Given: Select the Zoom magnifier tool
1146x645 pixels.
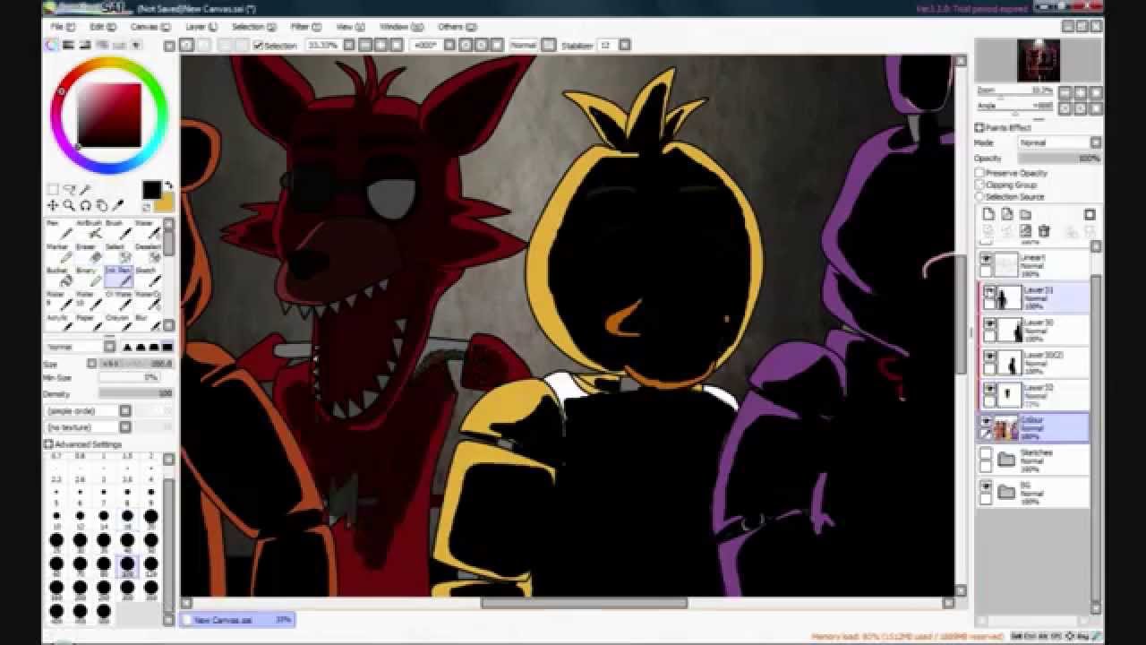Looking at the screenshot, I should point(69,205).
